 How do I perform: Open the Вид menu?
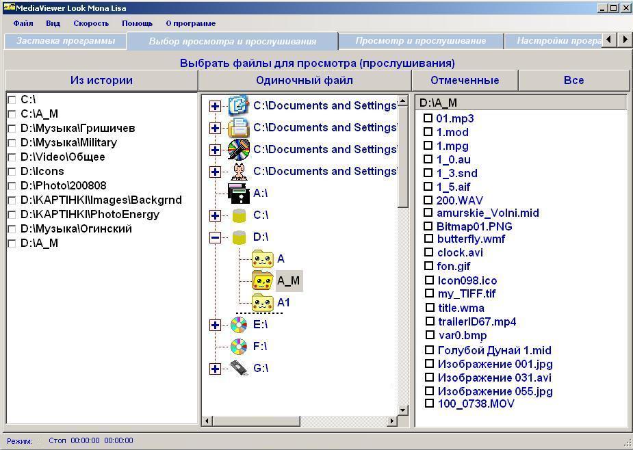pos(53,23)
